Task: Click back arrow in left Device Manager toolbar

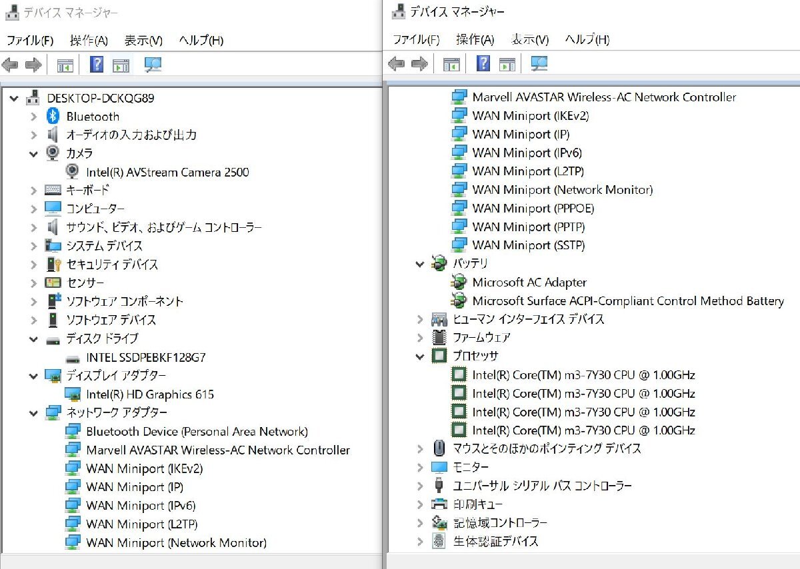Action: (10, 65)
